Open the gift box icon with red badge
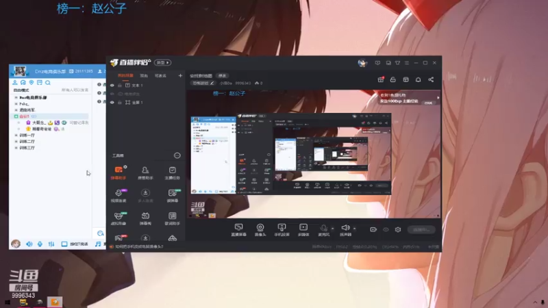 click(381, 79)
